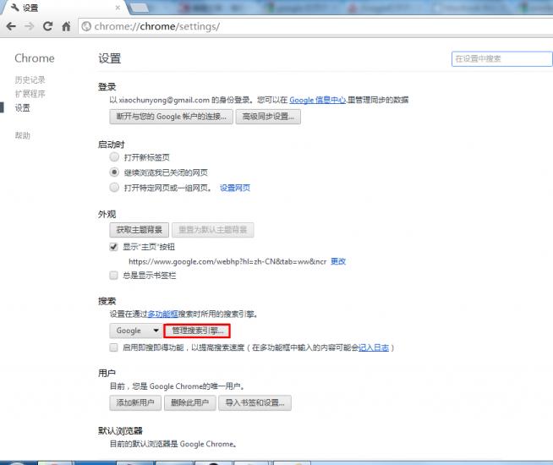Click the 重置为默认主题背景 button
The image size is (553, 465).
(x=213, y=230)
